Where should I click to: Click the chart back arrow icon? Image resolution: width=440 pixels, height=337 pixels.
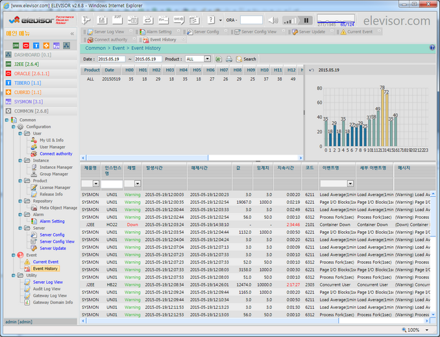311,69
